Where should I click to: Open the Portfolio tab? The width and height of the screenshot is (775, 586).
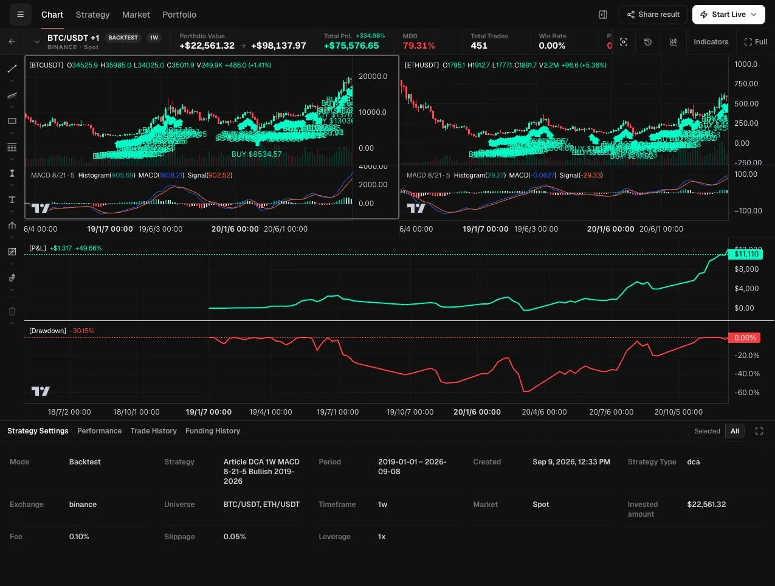pyautogui.click(x=179, y=15)
